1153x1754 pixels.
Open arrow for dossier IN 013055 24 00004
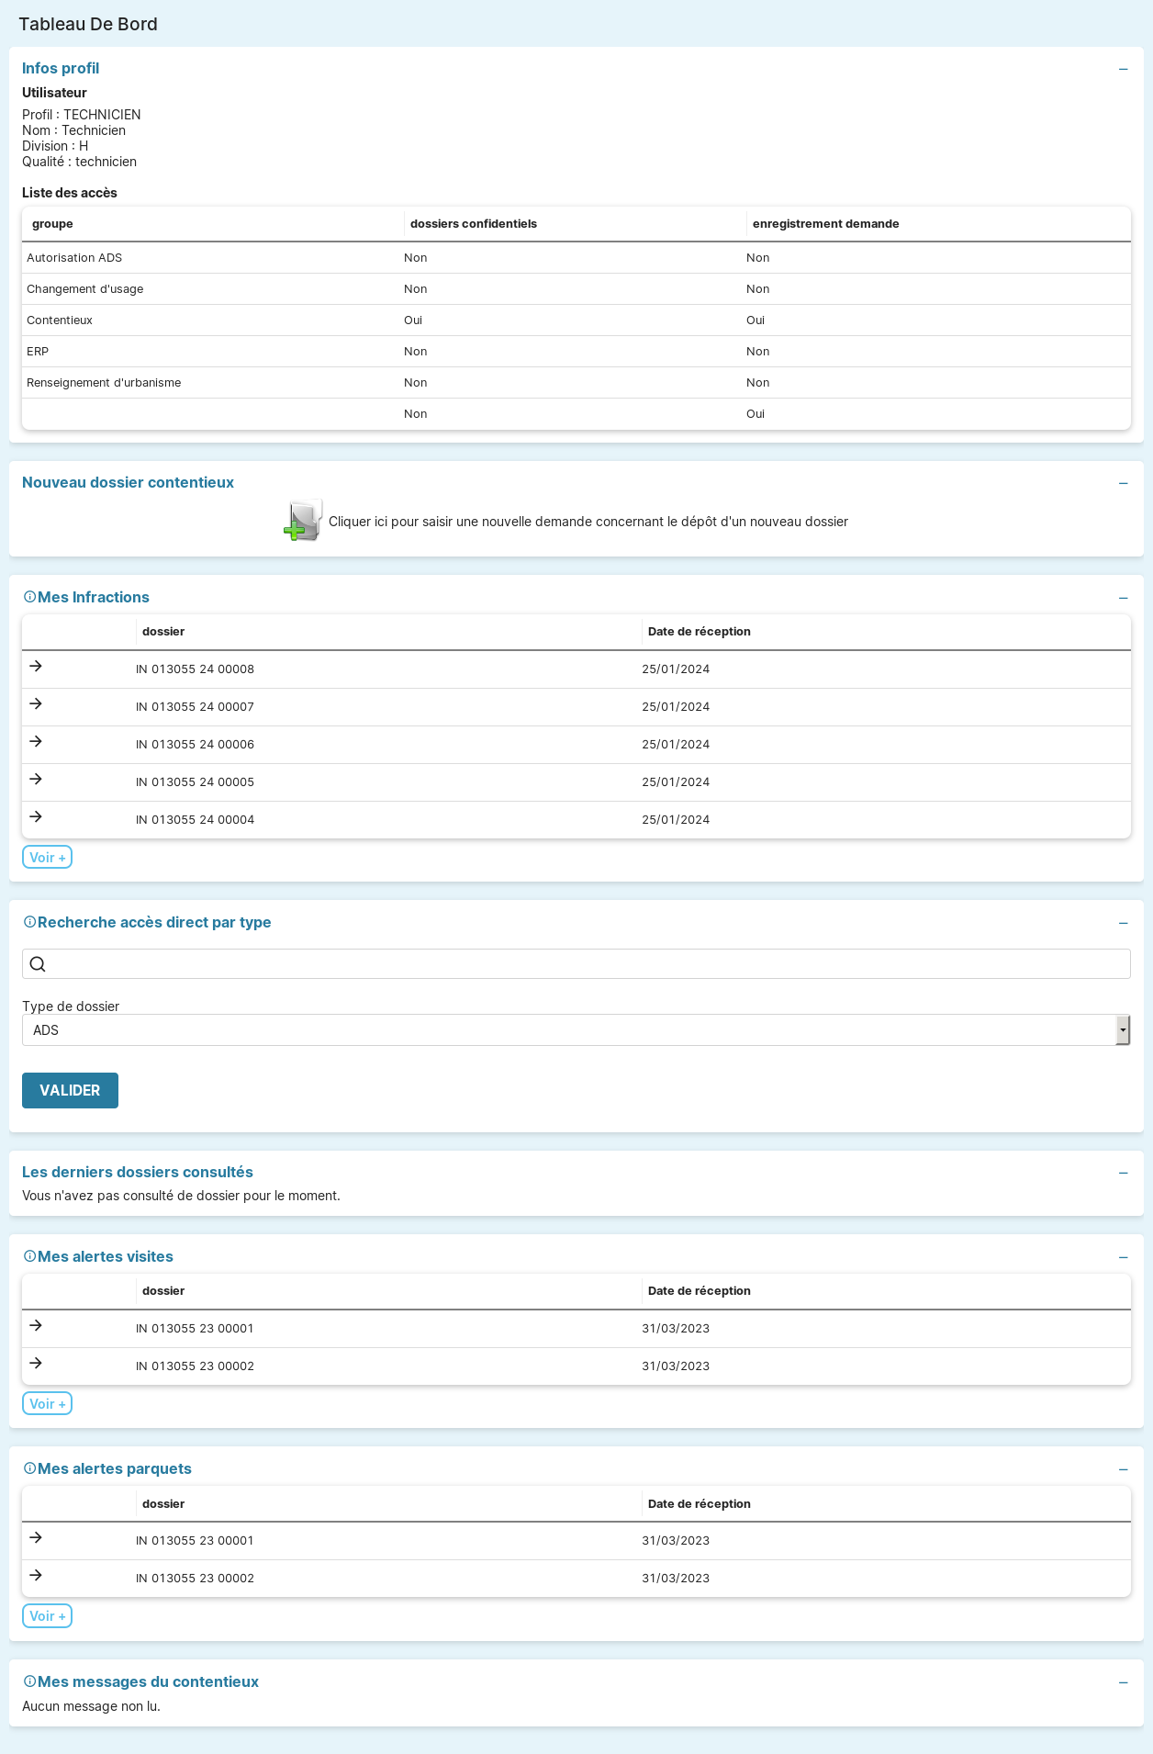[x=36, y=817]
